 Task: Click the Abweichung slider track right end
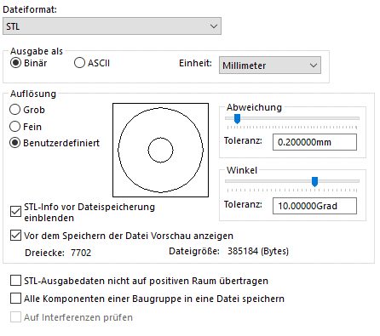[x=358, y=118]
